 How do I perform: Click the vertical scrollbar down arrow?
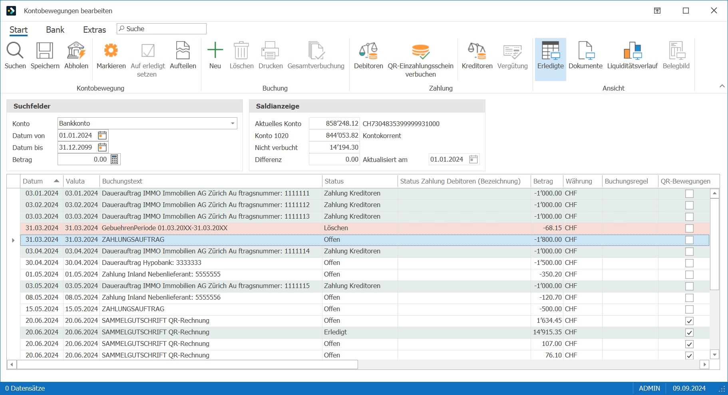click(715, 354)
